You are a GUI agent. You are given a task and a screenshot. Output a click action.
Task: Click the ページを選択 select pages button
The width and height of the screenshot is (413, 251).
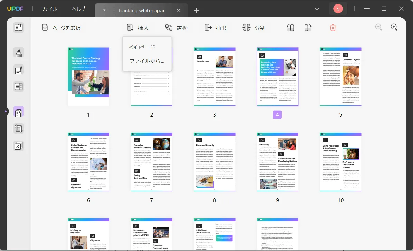pos(61,28)
